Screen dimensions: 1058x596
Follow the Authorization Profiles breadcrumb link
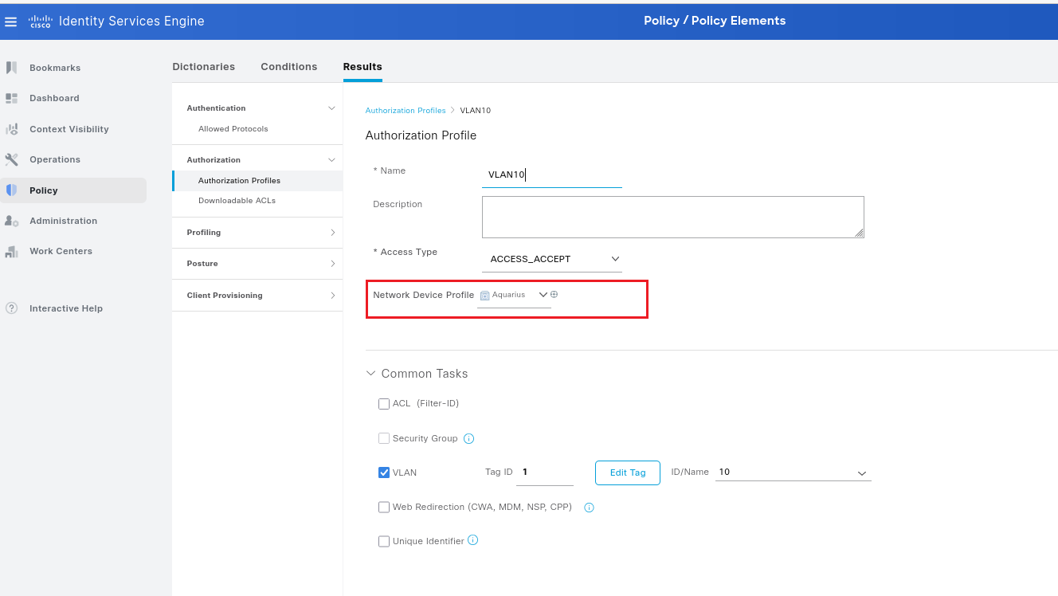click(406, 110)
